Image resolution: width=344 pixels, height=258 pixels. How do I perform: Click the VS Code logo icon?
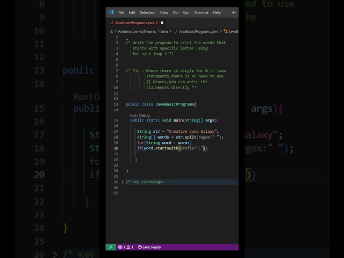(x=111, y=12)
